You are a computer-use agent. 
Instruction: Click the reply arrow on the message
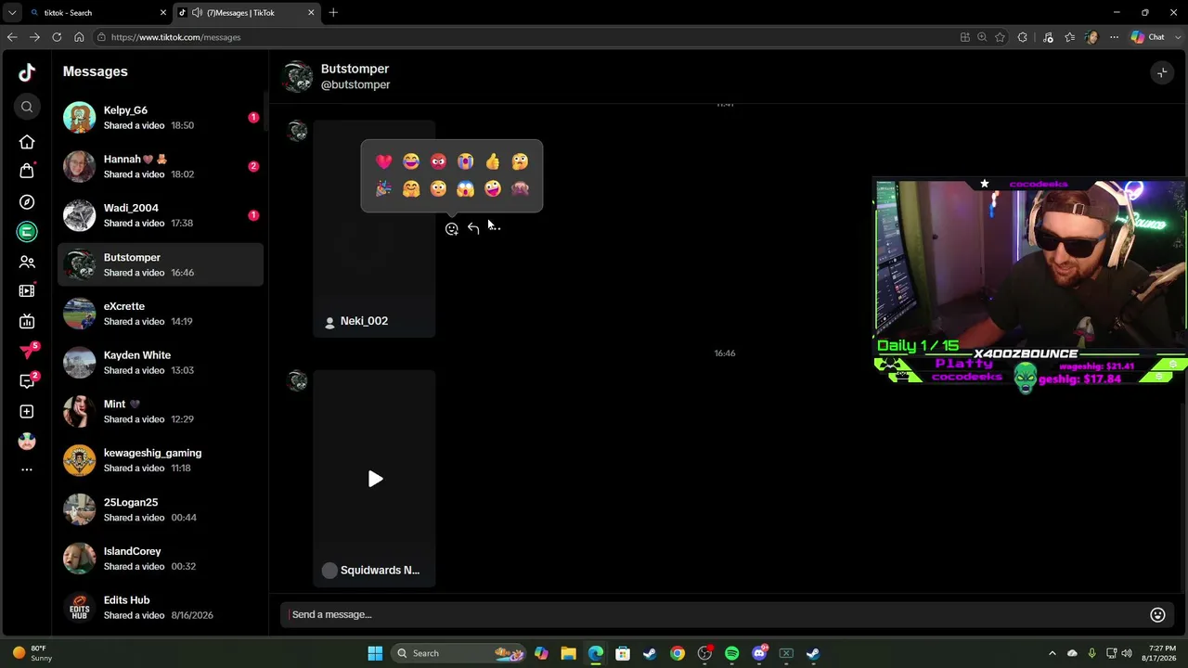[473, 228]
